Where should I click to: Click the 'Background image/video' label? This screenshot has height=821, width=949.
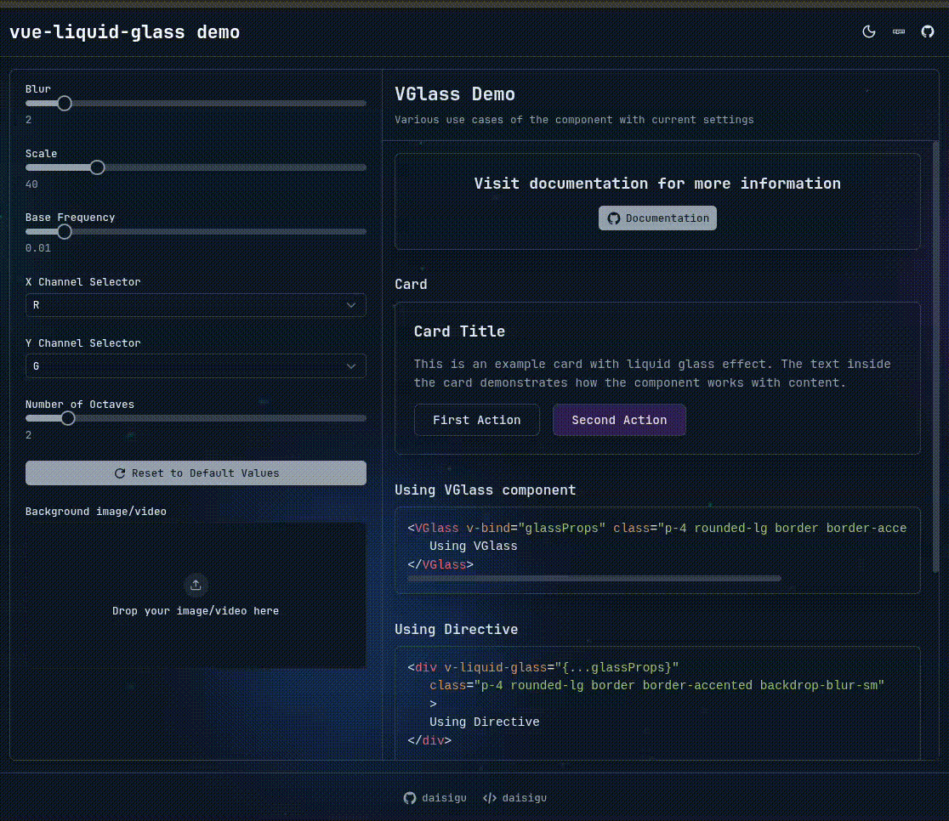point(95,512)
